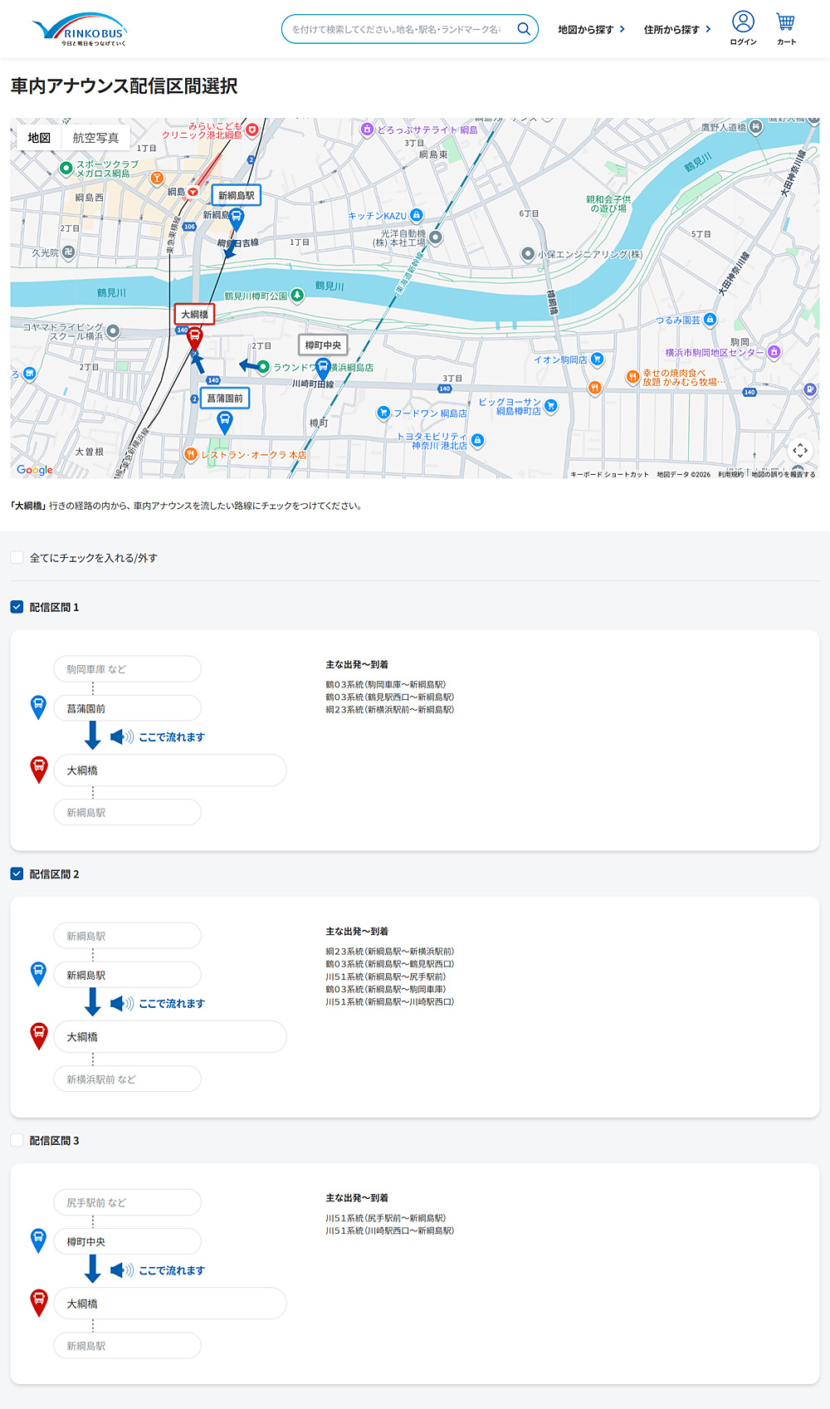Go to Rinko Bus home logo
This screenshot has width=830, height=1409.
point(80,30)
